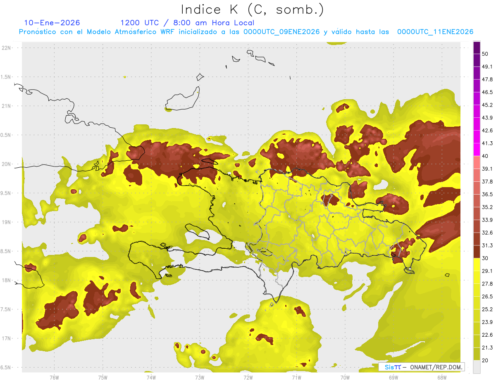Click the "76W" longitude axis label
This screenshot has width=496, height=383.
pos(54,378)
